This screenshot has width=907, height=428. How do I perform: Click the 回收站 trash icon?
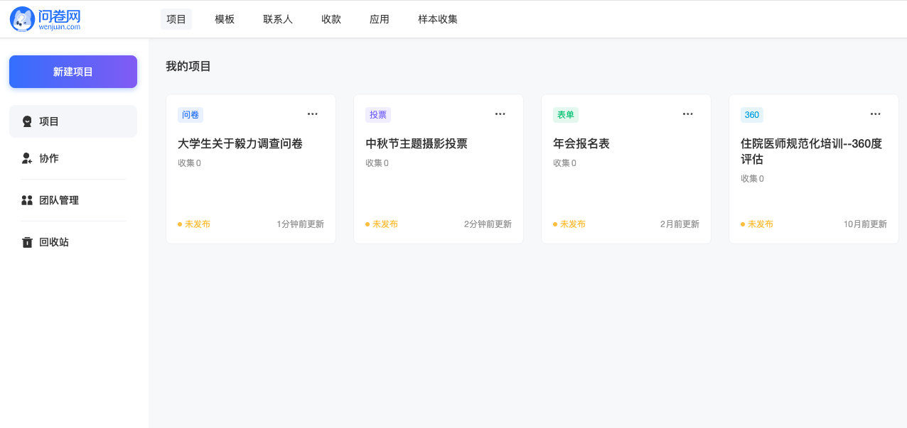pos(27,242)
